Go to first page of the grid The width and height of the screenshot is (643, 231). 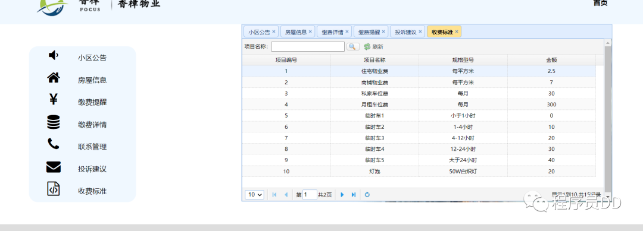coord(274,195)
